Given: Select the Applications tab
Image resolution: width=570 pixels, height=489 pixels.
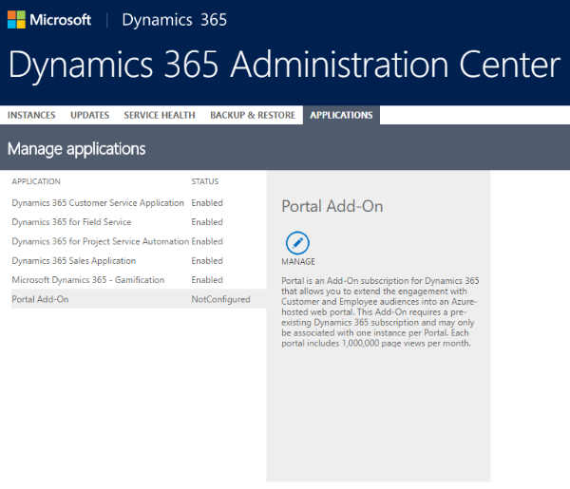Looking at the screenshot, I should point(341,115).
